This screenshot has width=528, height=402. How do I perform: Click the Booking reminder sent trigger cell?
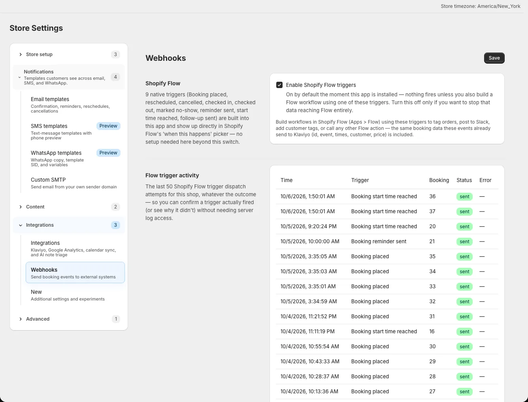pyautogui.click(x=379, y=241)
